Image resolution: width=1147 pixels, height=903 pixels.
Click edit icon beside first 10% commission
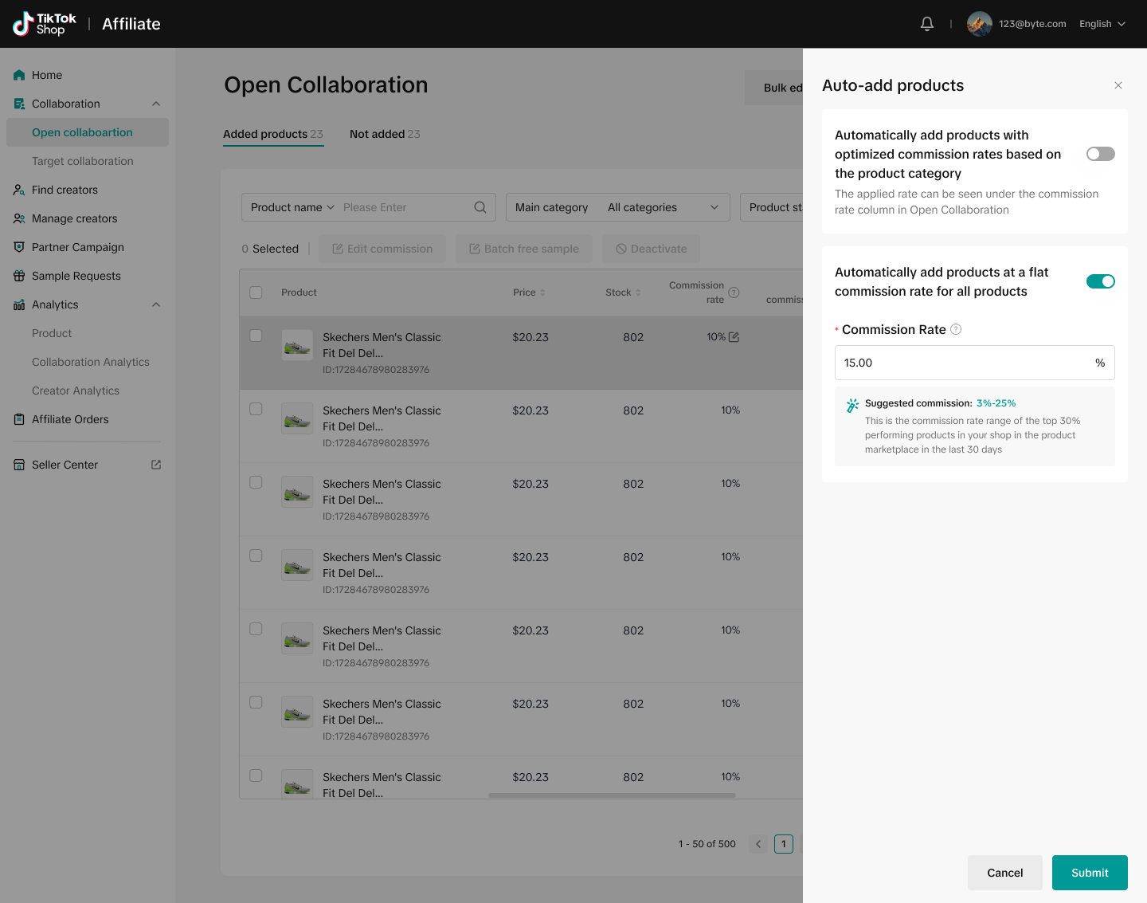click(x=734, y=337)
